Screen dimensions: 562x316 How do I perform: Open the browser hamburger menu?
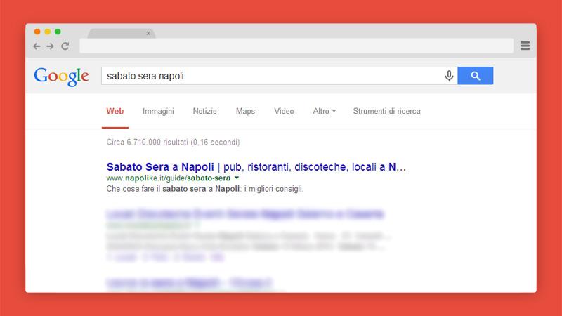pyautogui.click(x=525, y=46)
